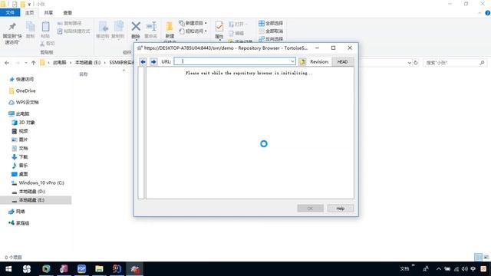Click the back arrow in Repository Browser
The width and height of the screenshot is (491, 276).
point(143,61)
